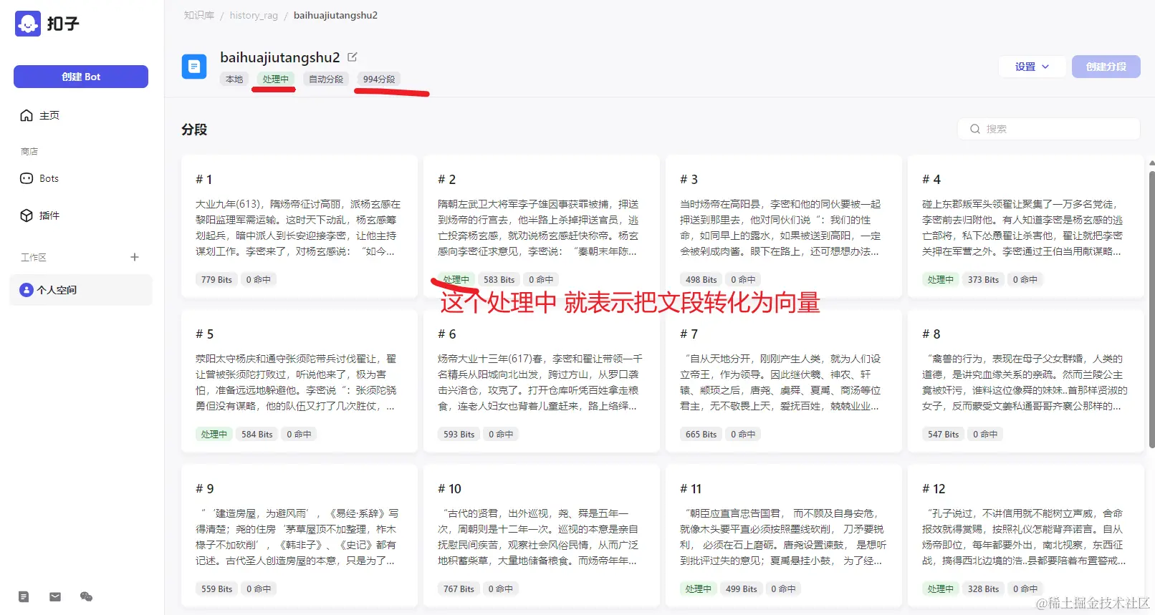
Task: Open segment # 3 card
Action: click(x=784, y=226)
